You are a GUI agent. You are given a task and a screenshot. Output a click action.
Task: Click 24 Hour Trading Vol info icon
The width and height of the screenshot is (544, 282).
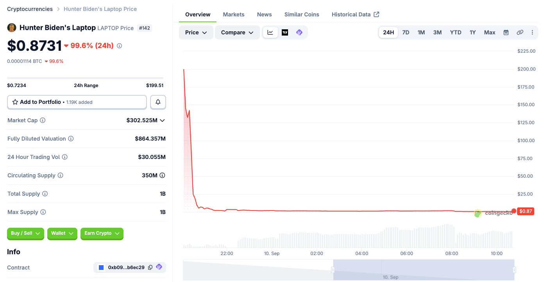[65, 157]
